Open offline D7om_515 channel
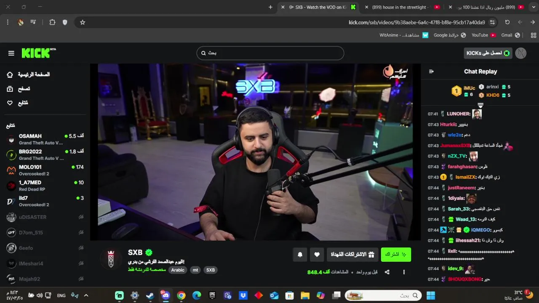Screen dimensions: 539x303 point(45,232)
